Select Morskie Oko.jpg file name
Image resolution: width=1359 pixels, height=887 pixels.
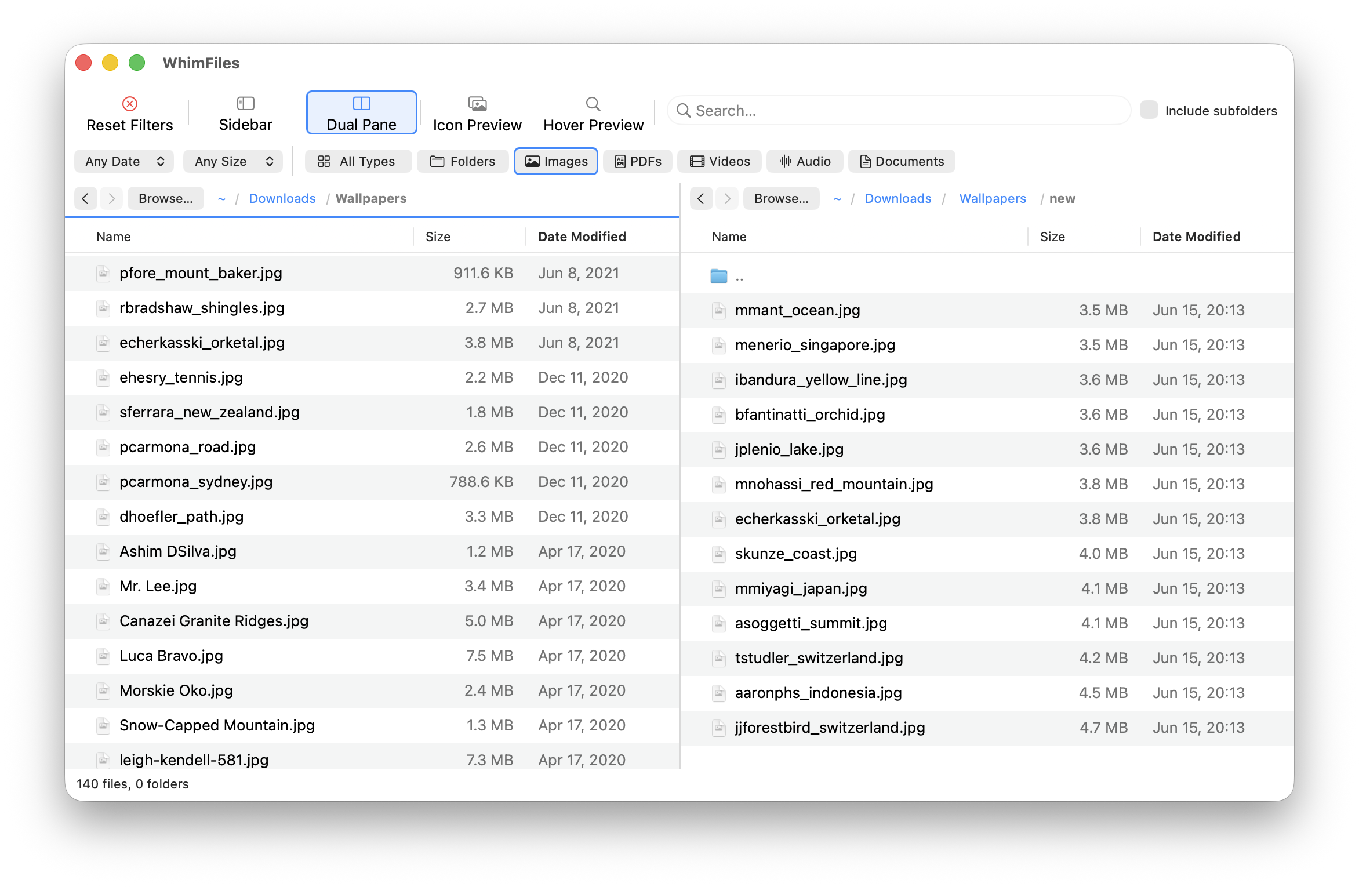(176, 690)
